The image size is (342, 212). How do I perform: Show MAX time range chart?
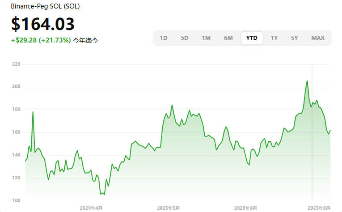point(318,38)
